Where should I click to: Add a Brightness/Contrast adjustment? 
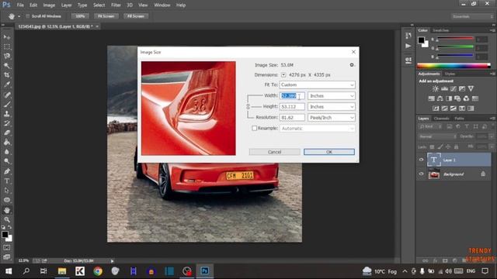point(436,89)
